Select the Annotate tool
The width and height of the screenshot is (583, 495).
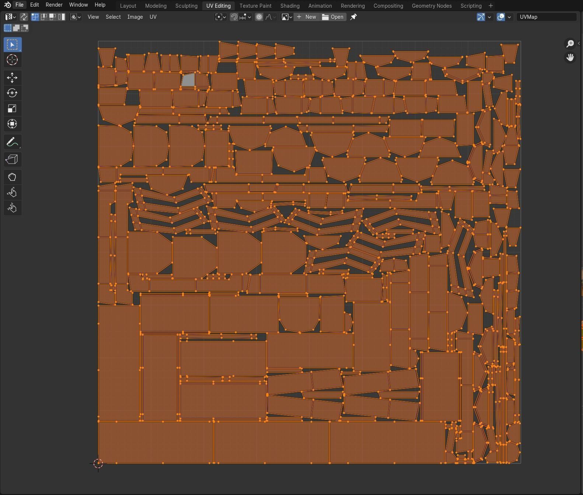12,142
